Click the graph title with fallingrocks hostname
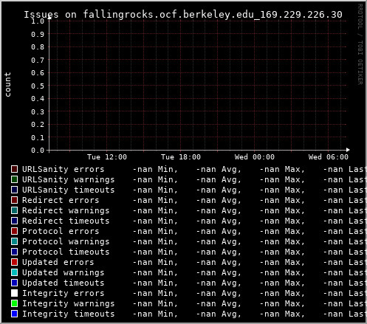Screen dimensions: 367x324 pyautogui.click(x=183, y=15)
